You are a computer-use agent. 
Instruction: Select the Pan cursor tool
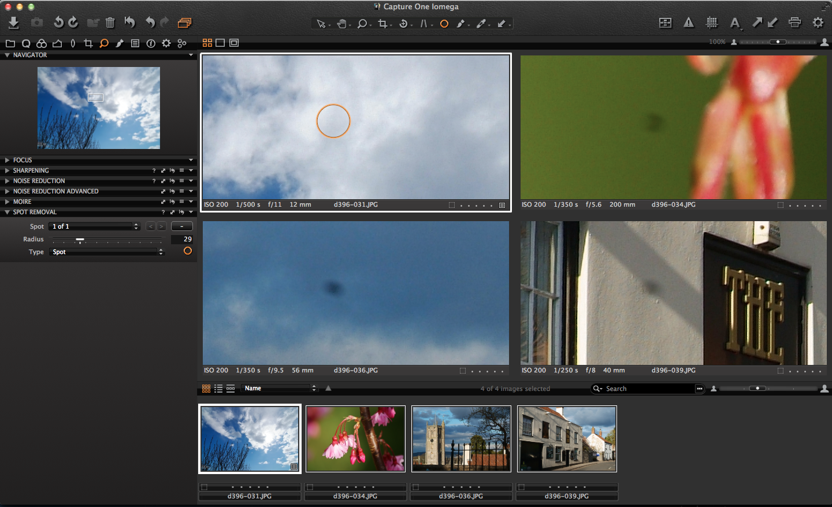341,24
